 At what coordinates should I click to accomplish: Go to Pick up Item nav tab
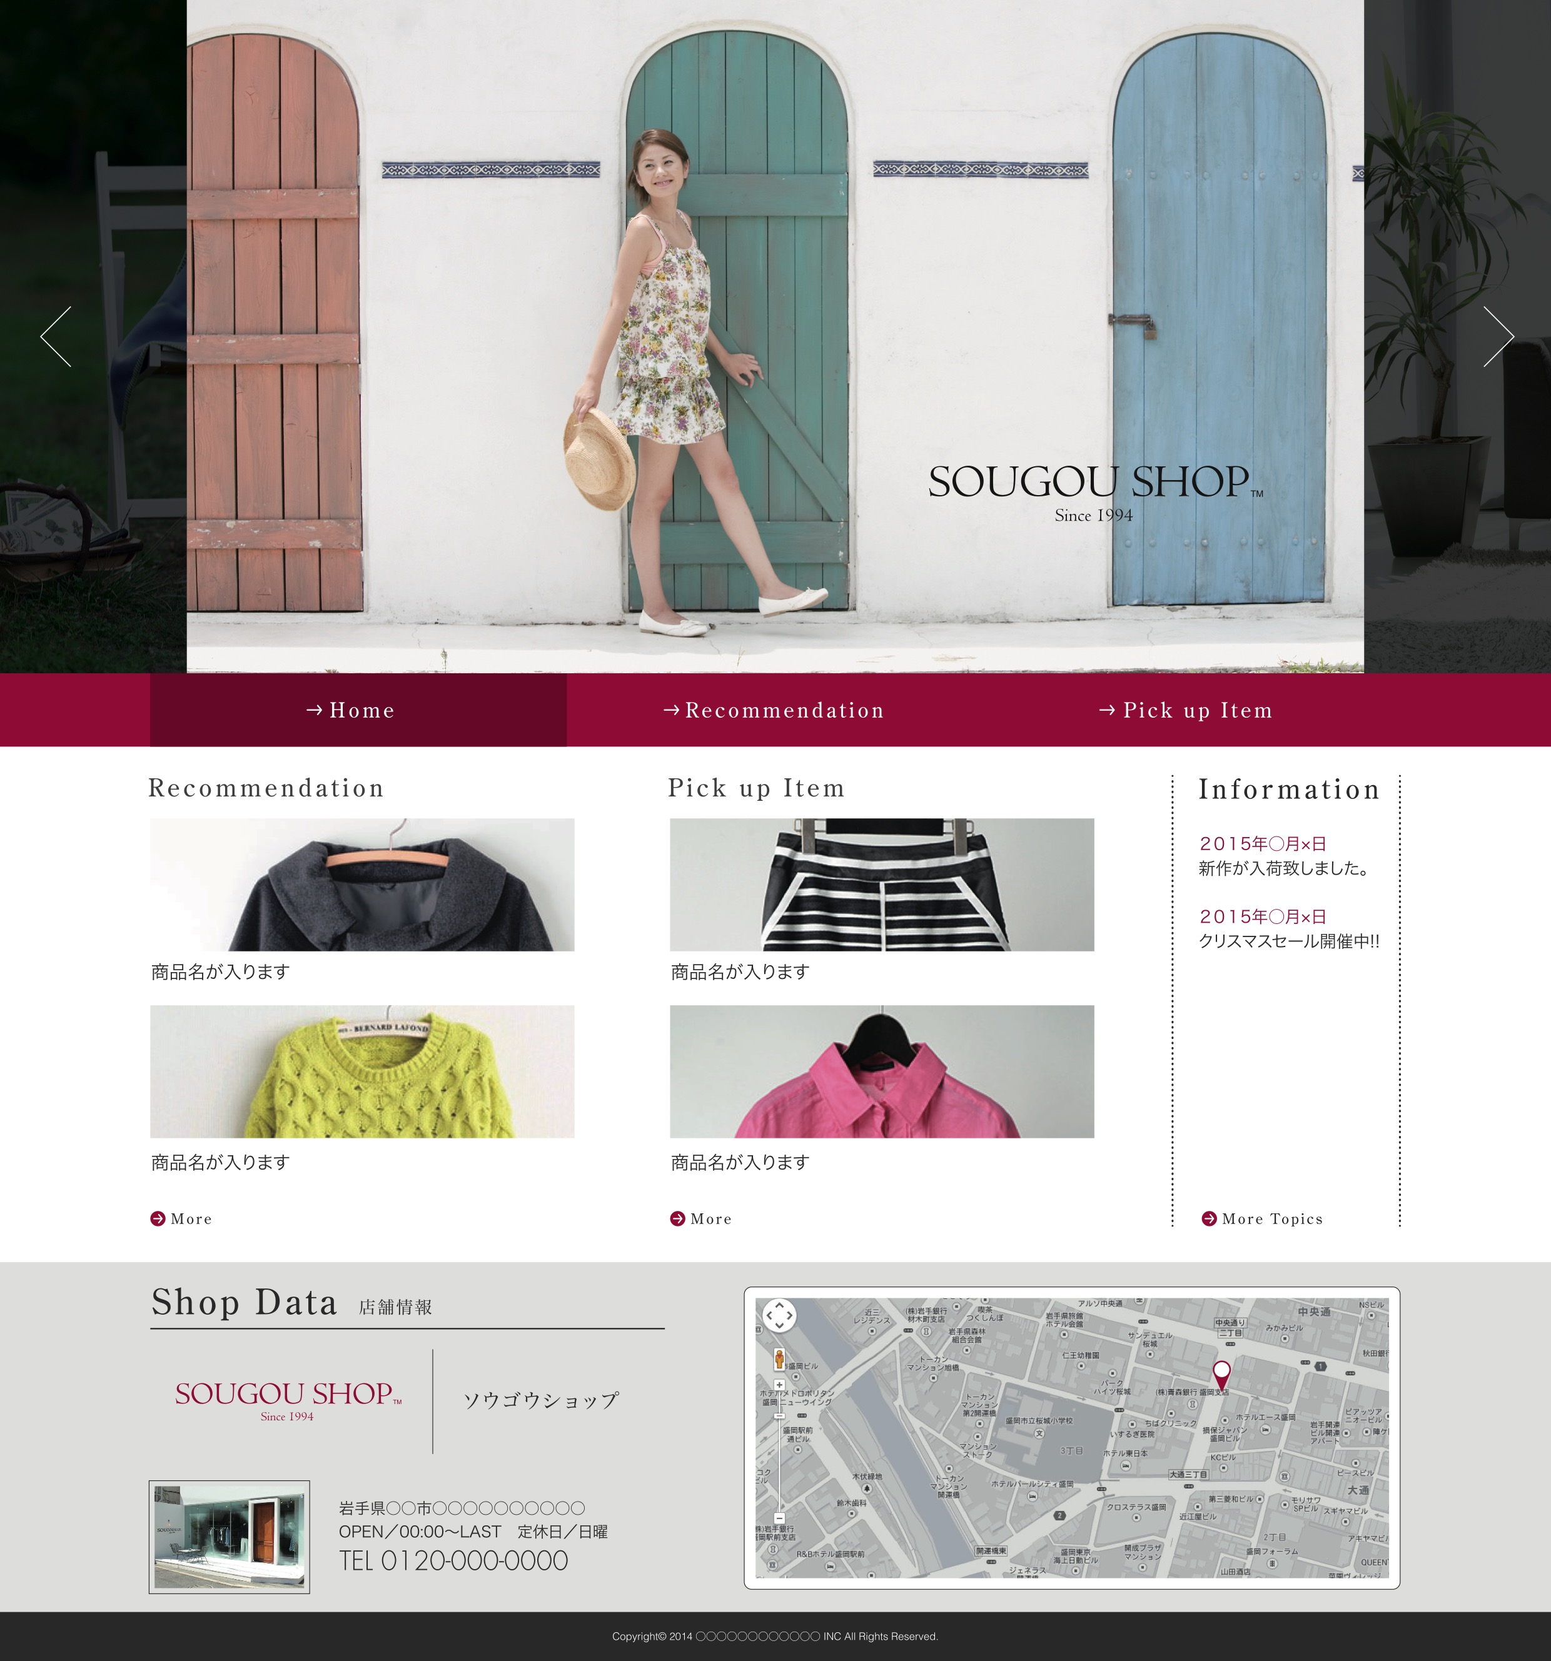1185,710
